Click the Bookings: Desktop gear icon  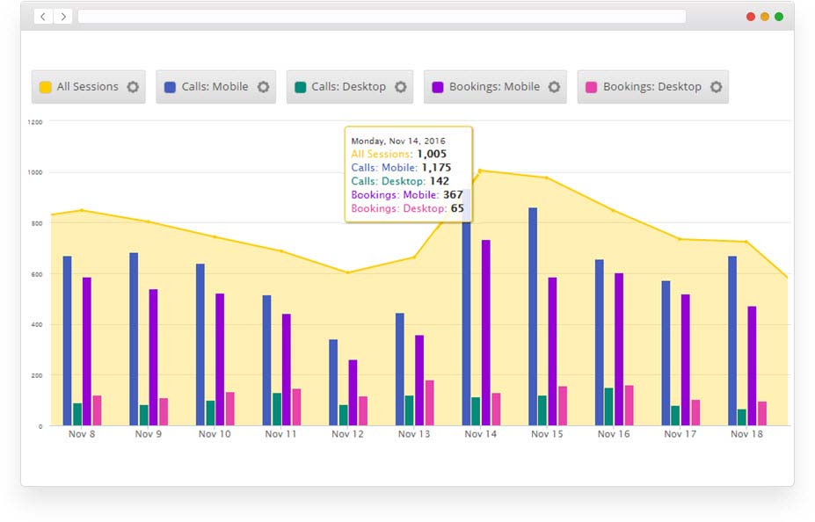716,87
